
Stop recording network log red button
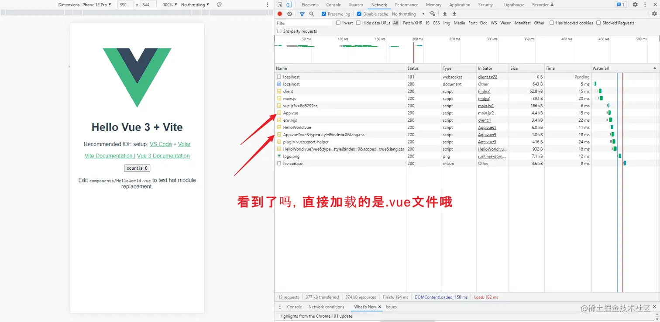point(280,14)
